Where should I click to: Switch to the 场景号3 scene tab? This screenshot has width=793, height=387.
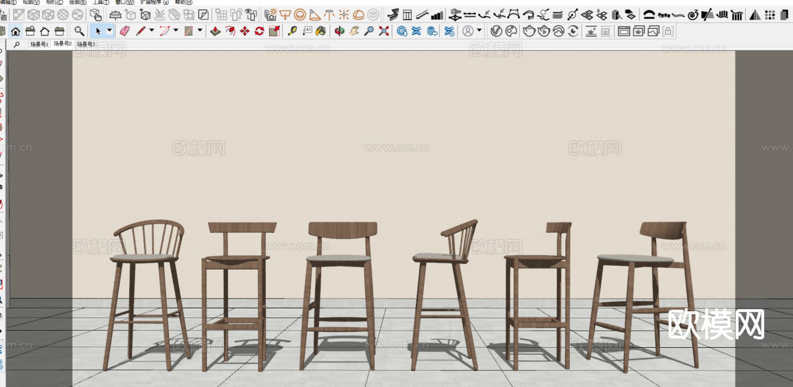tap(86, 44)
